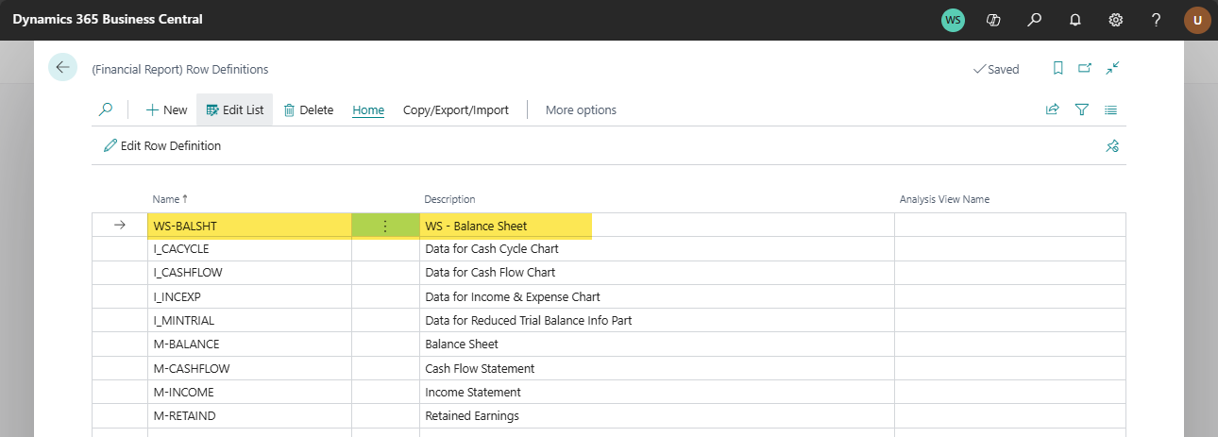
Task: Click the Saved status indicator
Action: (996, 69)
